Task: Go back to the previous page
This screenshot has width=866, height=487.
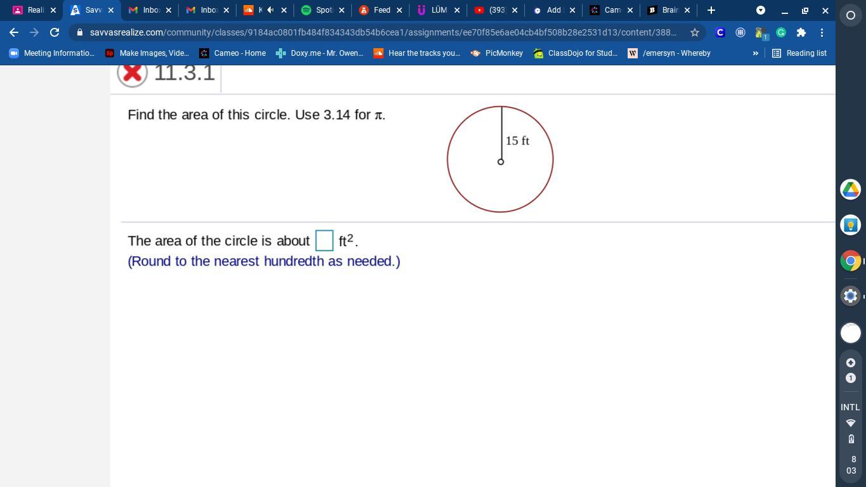Action: [x=14, y=32]
